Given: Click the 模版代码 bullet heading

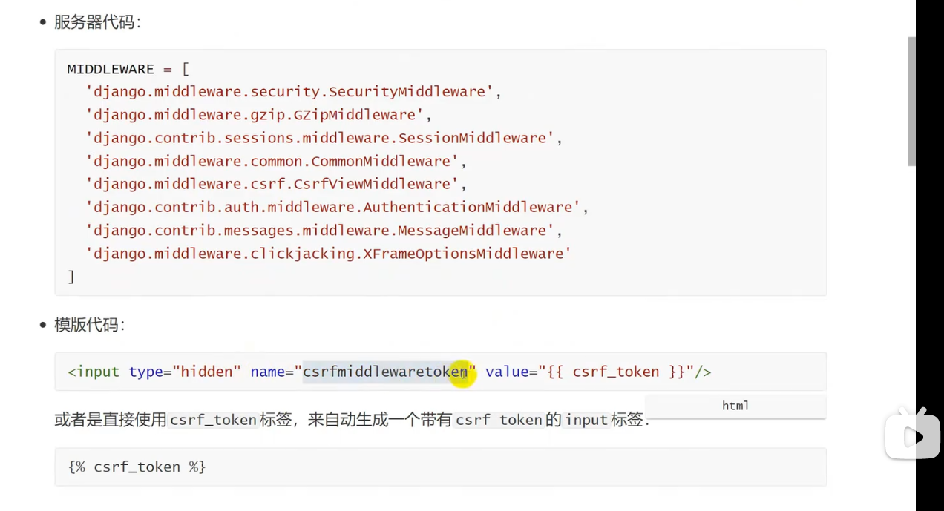Looking at the screenshot, I should click(x=89, y=325).
